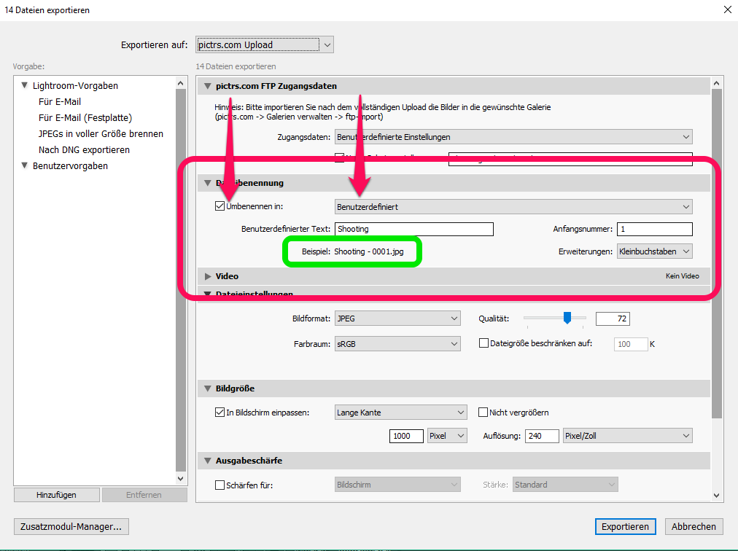Toggle the 'Umbenennen in' checkbox
This screenshot has height=551, width=738.
click(220, 206)
